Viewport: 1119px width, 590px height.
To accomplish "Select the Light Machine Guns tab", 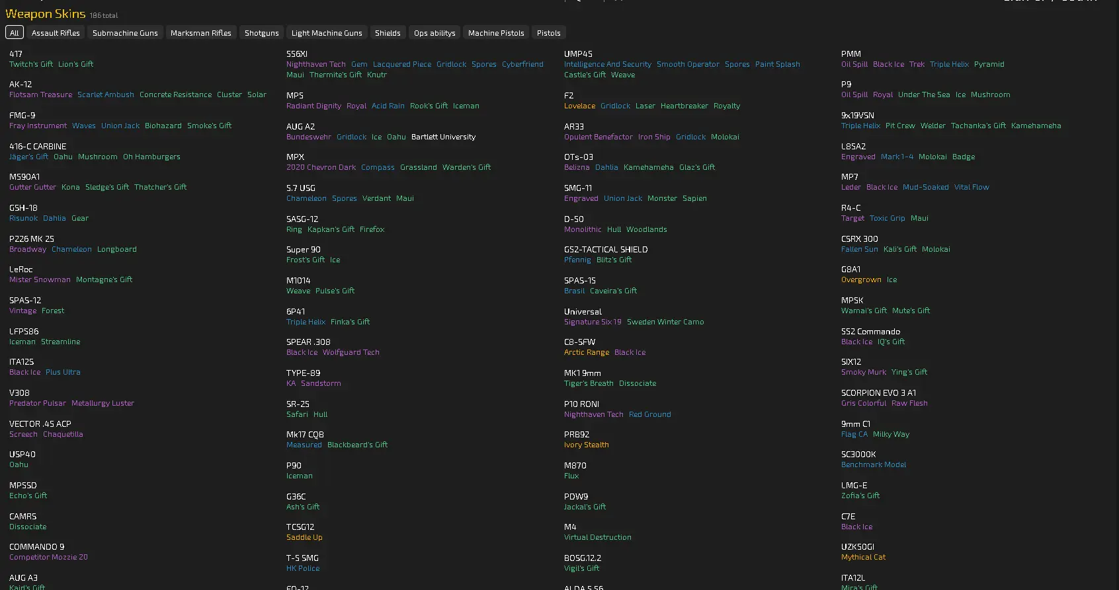I will 327,33.
